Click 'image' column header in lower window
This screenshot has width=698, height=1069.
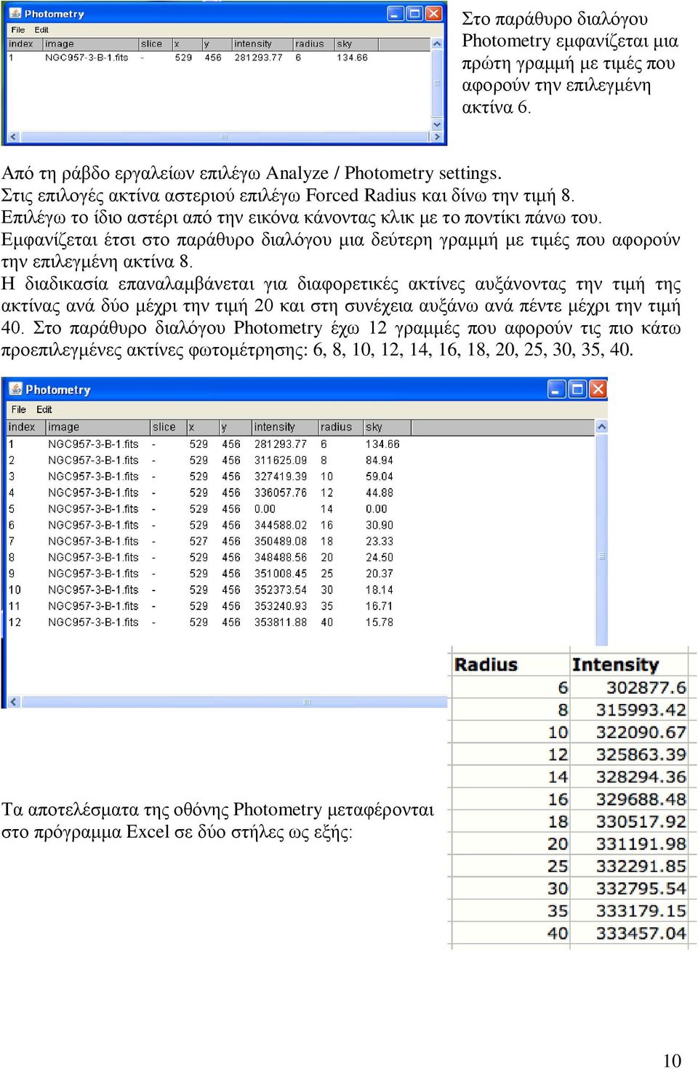pos(97,427)
